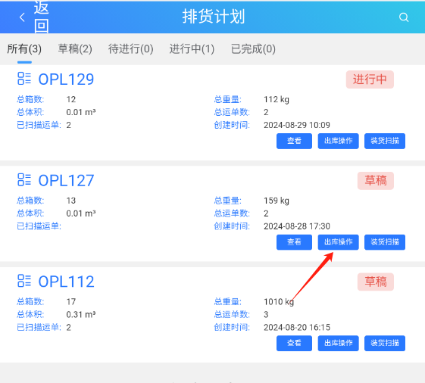This screenshot has height=383, width=425.
Task: Click the list icon beside OPL129
Action: 24,79
